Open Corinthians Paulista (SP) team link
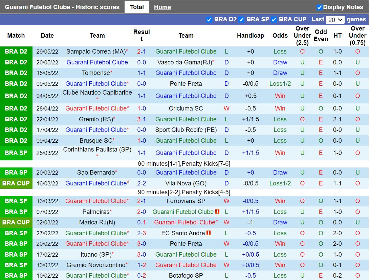This screenshot has height=280, width=369. tap(97, 149)
